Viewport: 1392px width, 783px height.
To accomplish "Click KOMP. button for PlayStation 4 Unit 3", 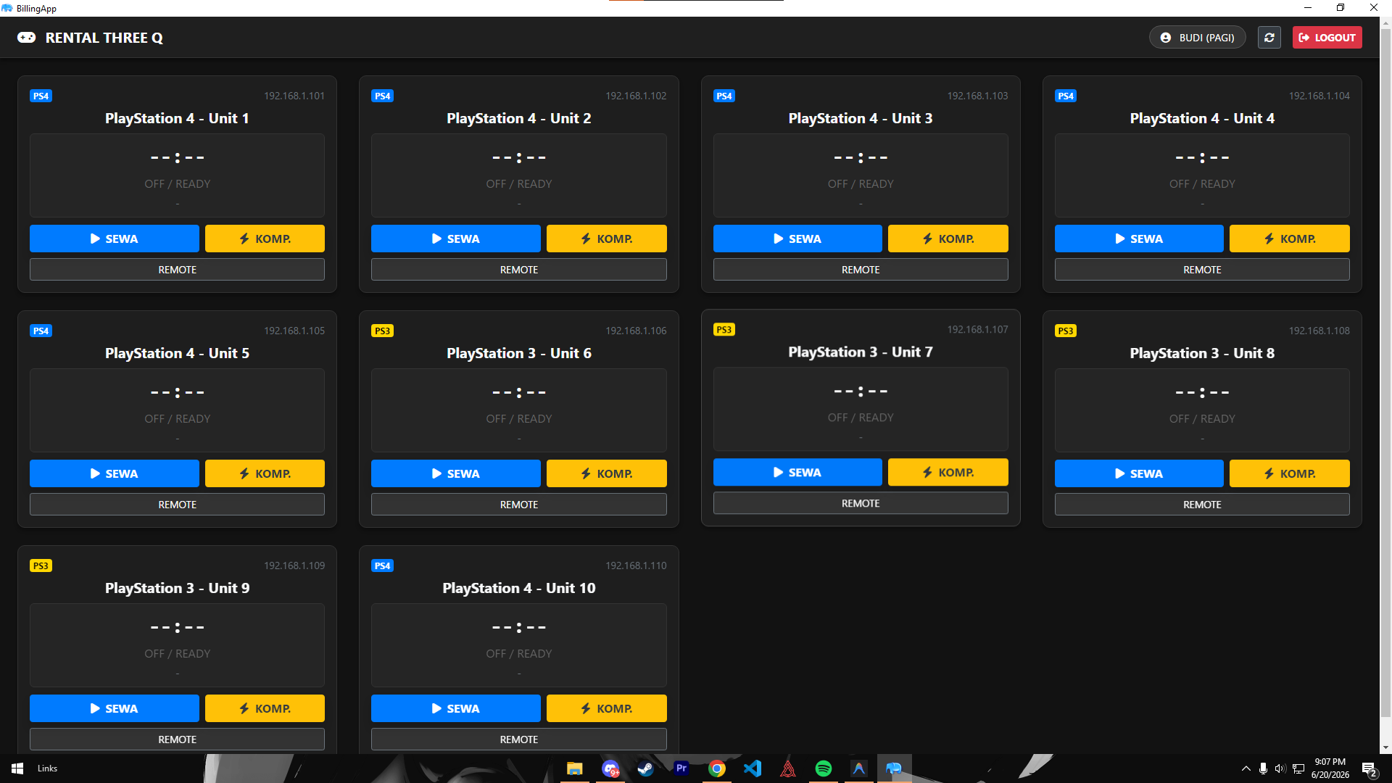I will [x=948, y=239].
